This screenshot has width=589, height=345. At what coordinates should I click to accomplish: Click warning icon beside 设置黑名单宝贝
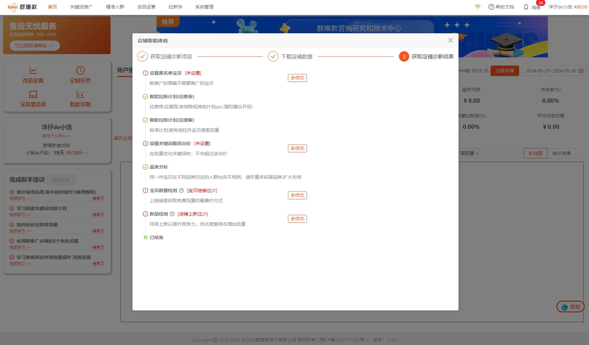point(145,73)
